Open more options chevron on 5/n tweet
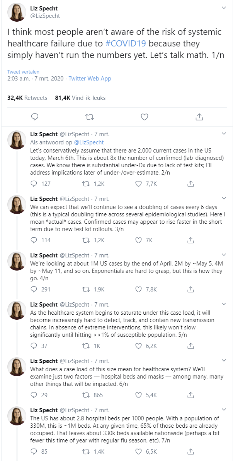Screen dimensions: 233x461 tap(224, 303)
